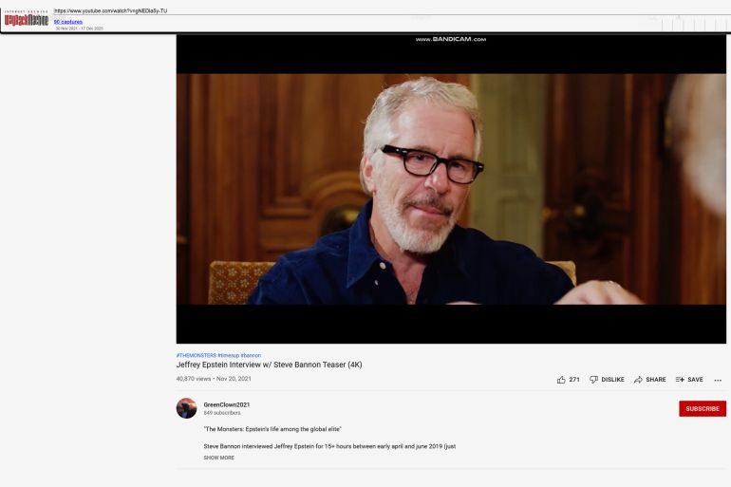Open the 50 captures link

(68, 22)
